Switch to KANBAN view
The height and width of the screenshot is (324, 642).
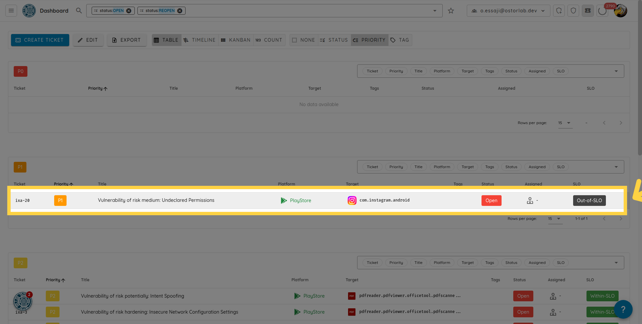236,40
